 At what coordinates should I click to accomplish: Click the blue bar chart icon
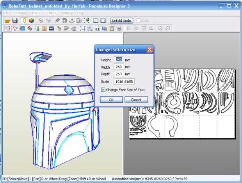click(x=105, y=28)
